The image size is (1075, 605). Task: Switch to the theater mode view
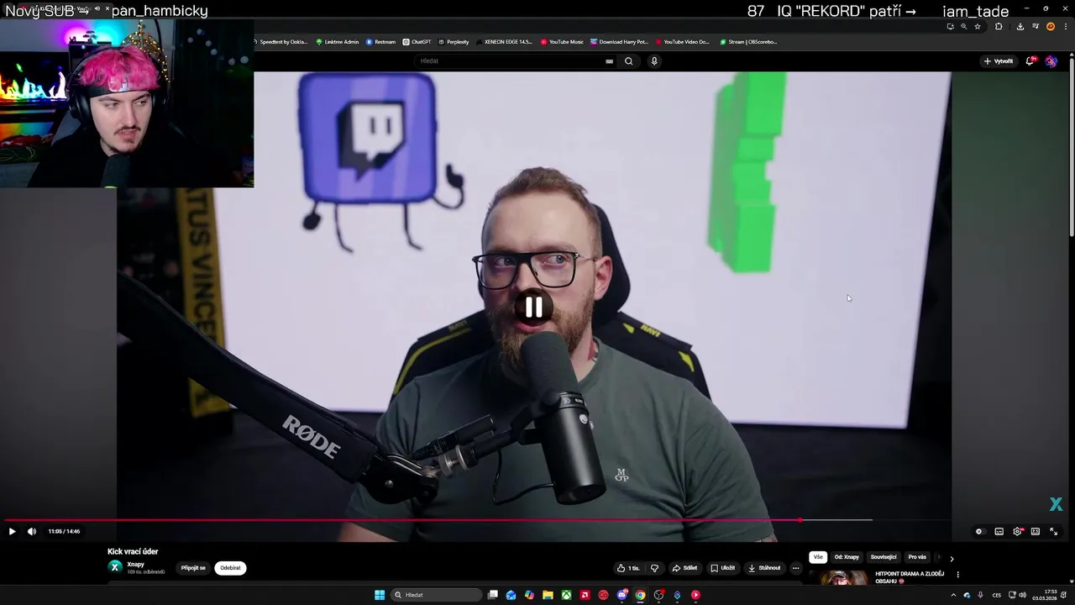[1036, 531]
